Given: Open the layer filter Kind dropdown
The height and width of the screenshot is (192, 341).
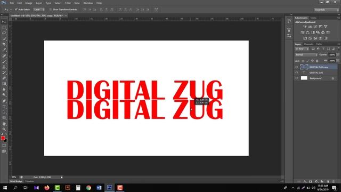Looking at the screenshot, I should (x=302, y=49).
